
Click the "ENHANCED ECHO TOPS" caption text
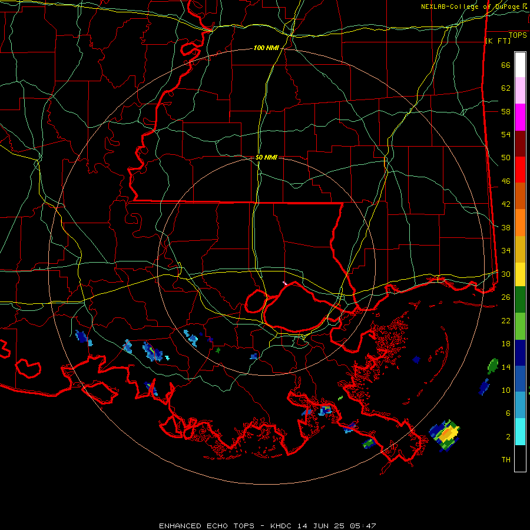click(x=207, y=526)
